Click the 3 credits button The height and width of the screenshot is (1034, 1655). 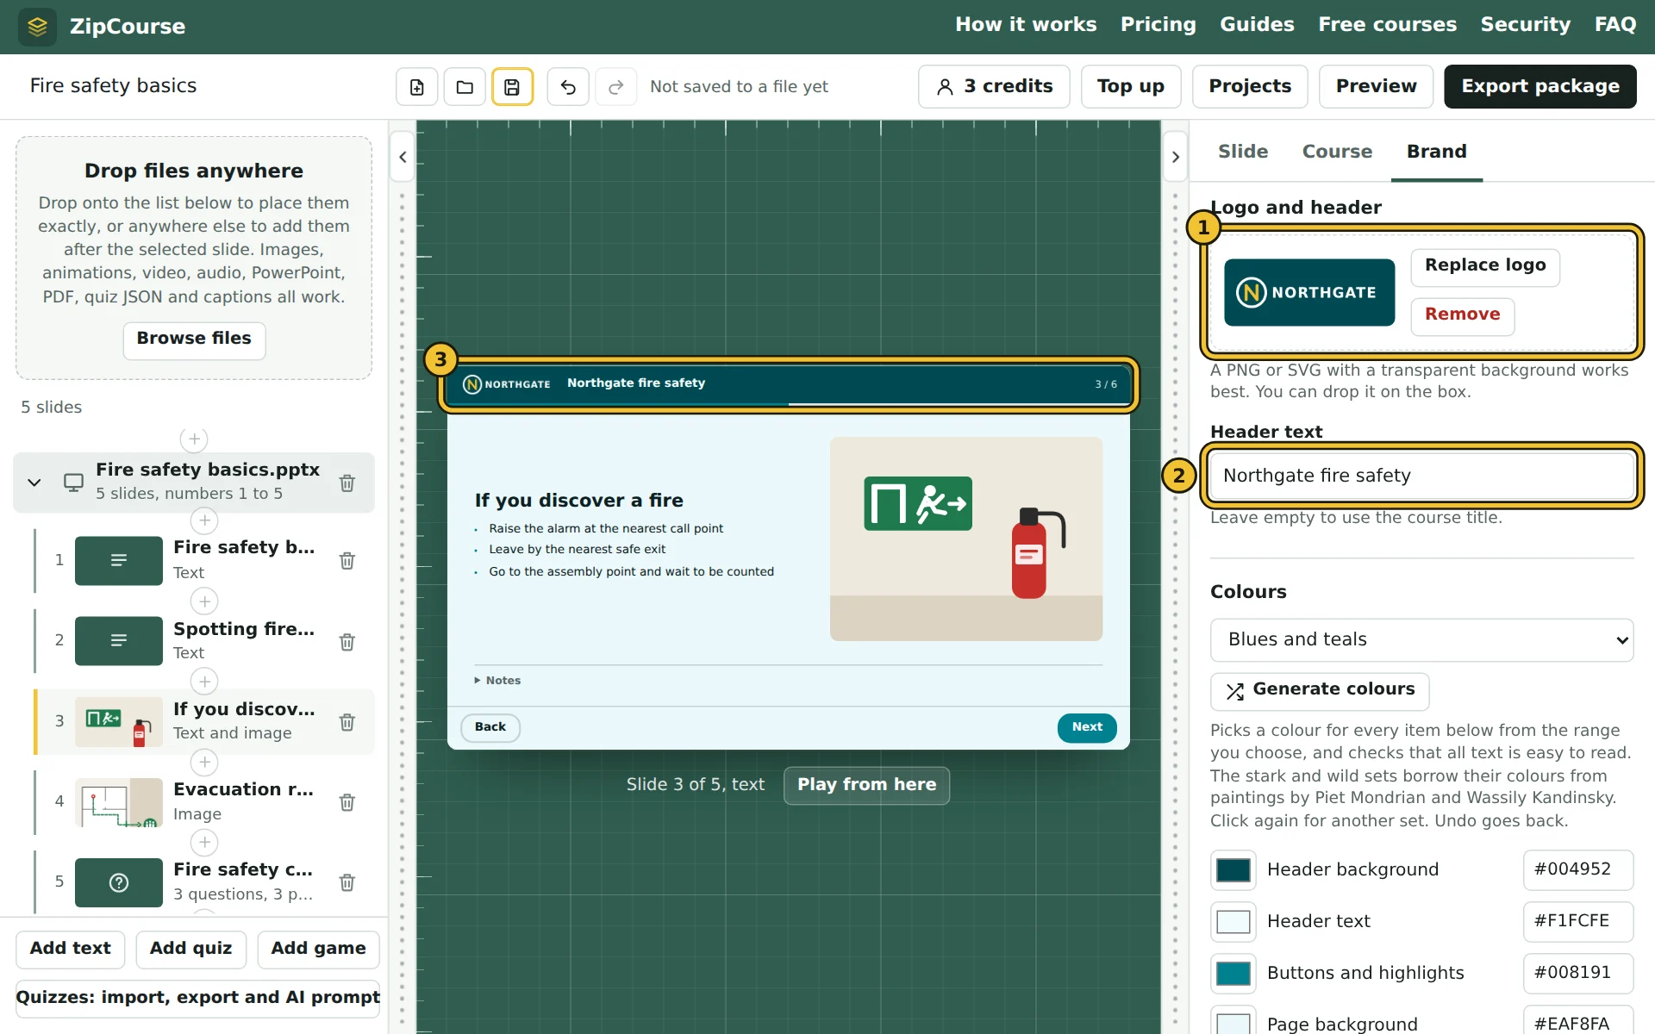[994, 87]
